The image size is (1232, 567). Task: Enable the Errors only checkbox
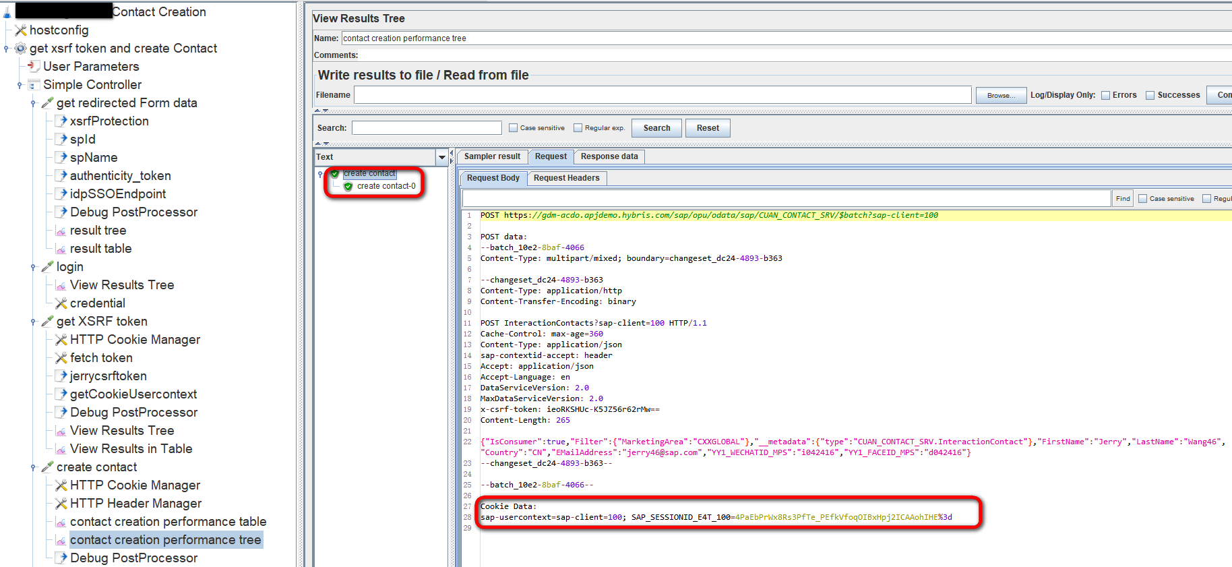click(1105, 95)
